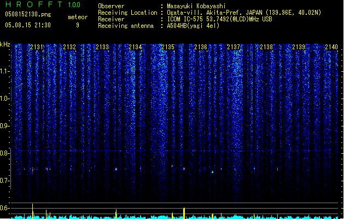Screen dimensions: 344x219
Task: Click the 2134 time marker
Action: (x=135, y=47)
